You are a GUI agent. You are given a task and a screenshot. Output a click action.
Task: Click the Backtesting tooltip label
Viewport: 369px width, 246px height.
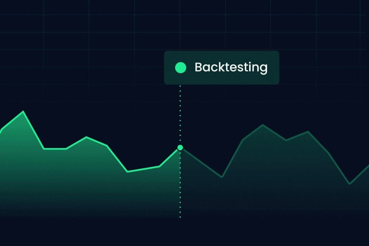[231, 67]
